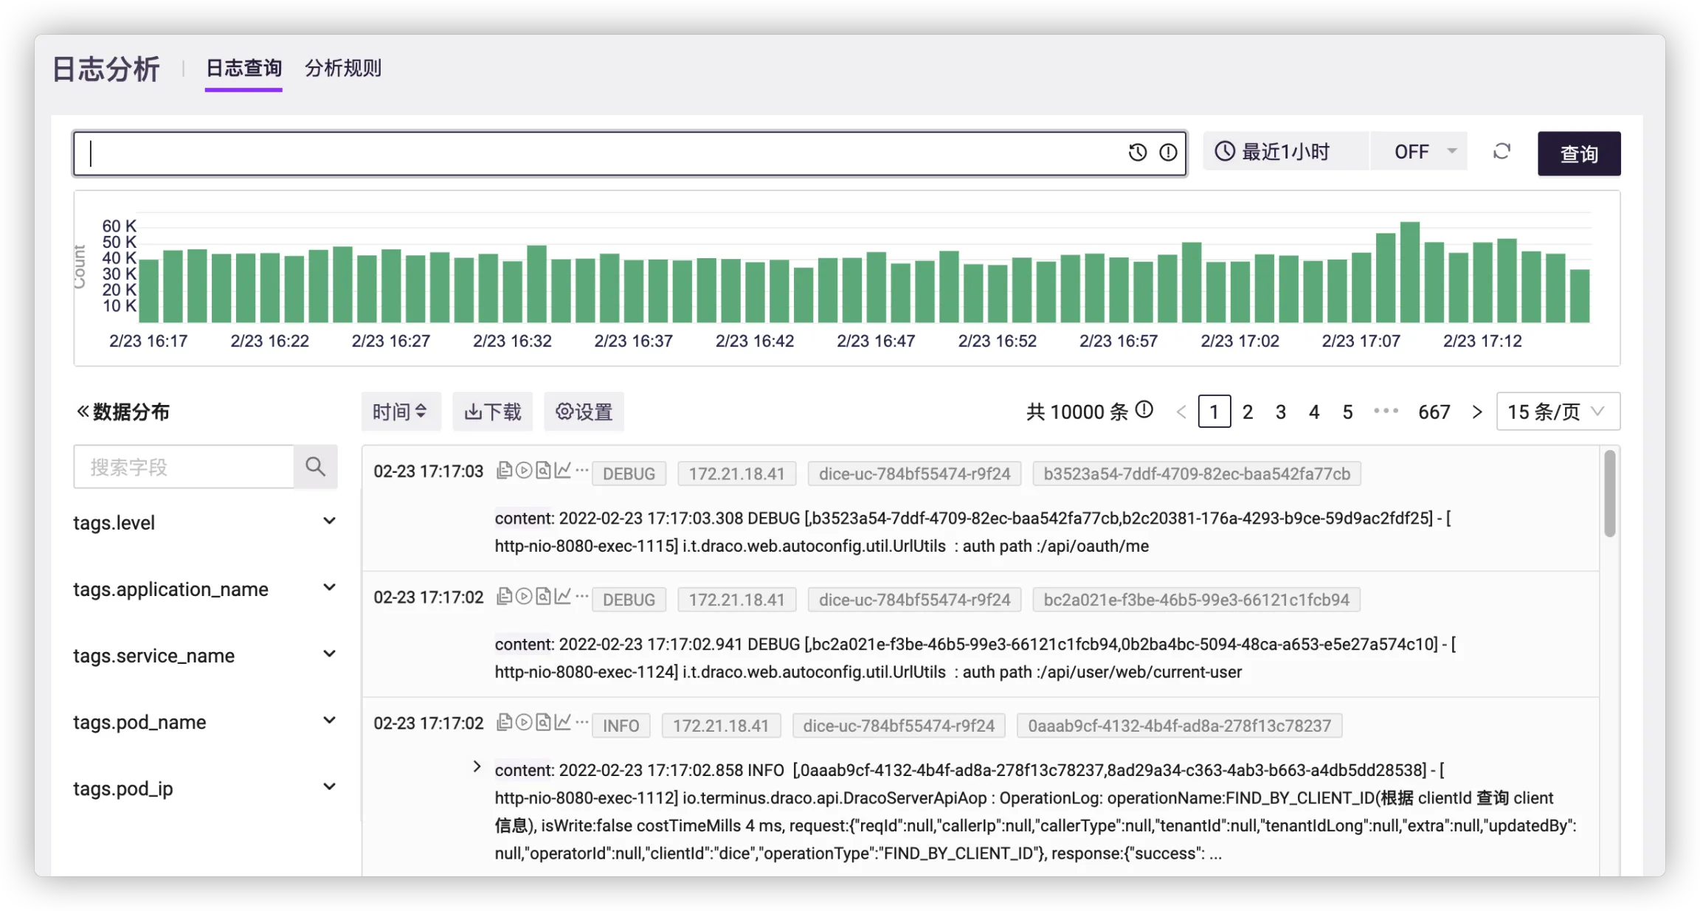Click the refresh icon beside OFF

pyautogui.click(x=1502, y=152)
